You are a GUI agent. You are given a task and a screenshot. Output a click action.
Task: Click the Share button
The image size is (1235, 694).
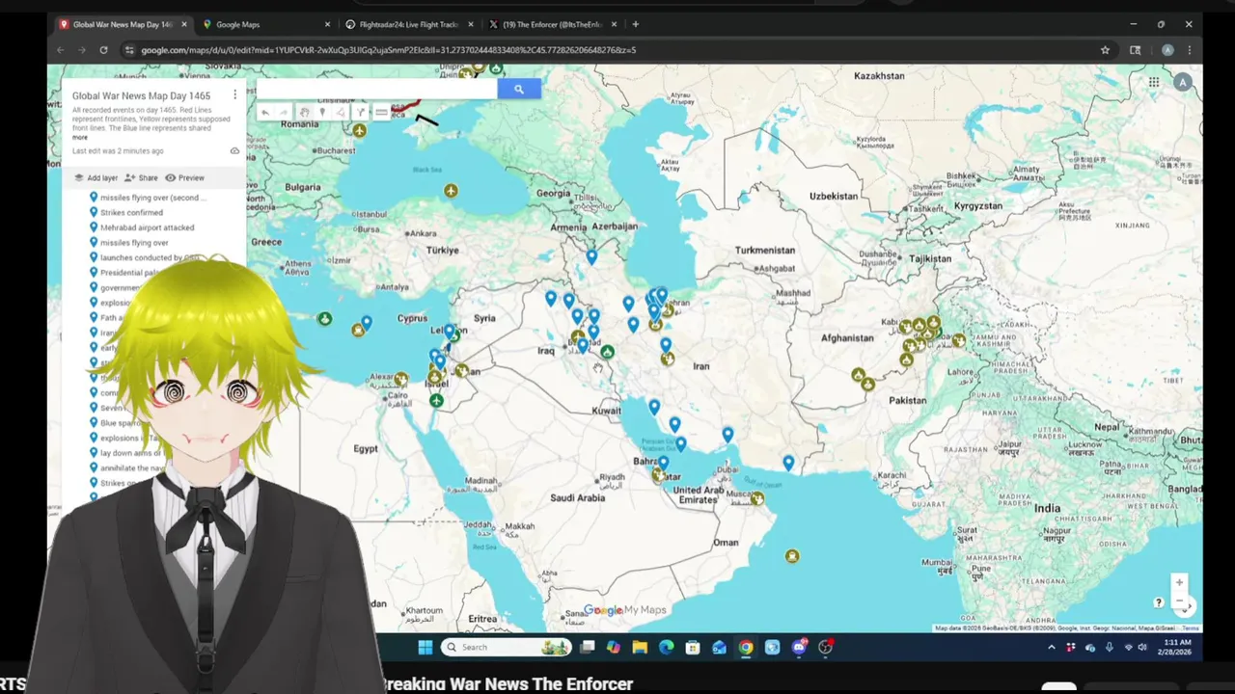(141, 177)
